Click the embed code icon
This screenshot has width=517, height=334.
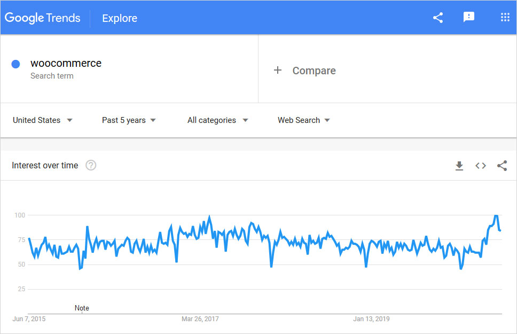[x=481, y=166]
